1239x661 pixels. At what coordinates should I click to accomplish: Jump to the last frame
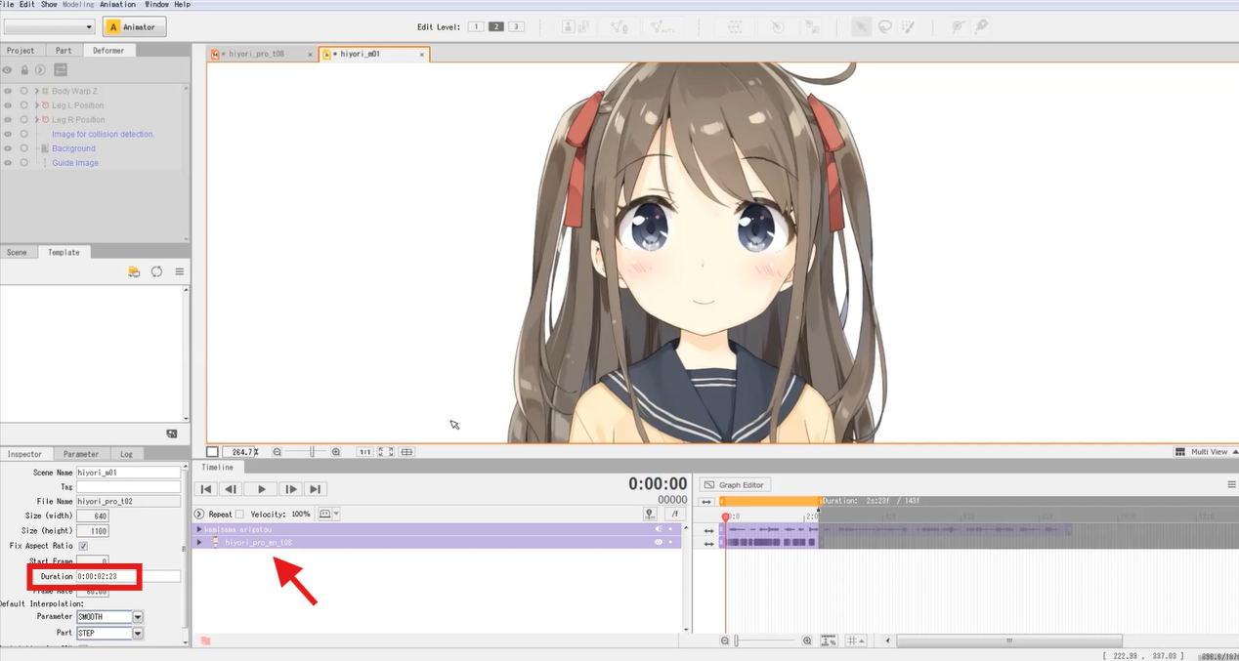pyautogui.click(x=315, y=489)
